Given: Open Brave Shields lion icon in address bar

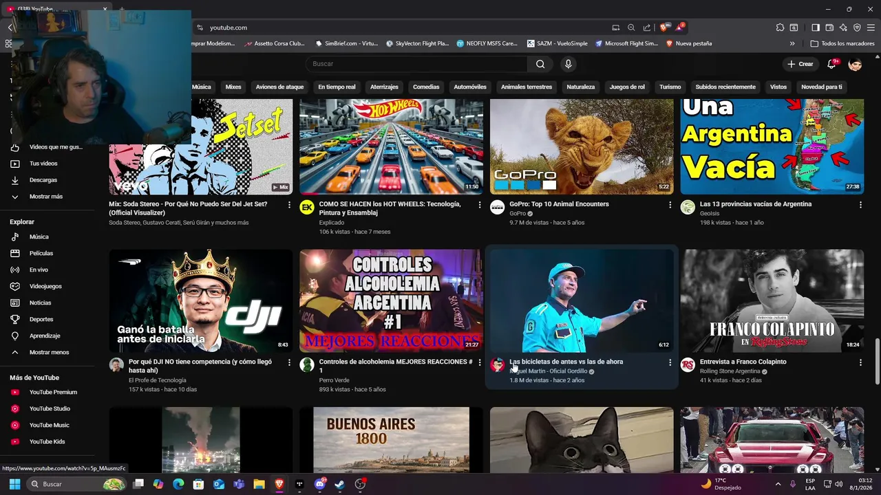Looking at the screenshot, I should coord(664,27).
